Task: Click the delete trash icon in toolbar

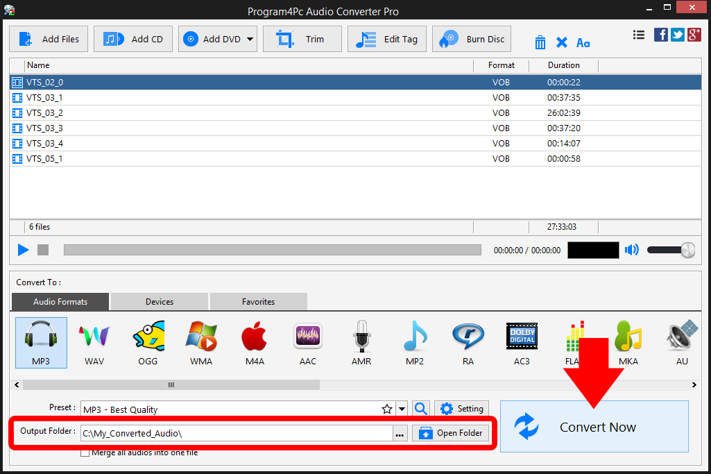Action: coord(540,42)
